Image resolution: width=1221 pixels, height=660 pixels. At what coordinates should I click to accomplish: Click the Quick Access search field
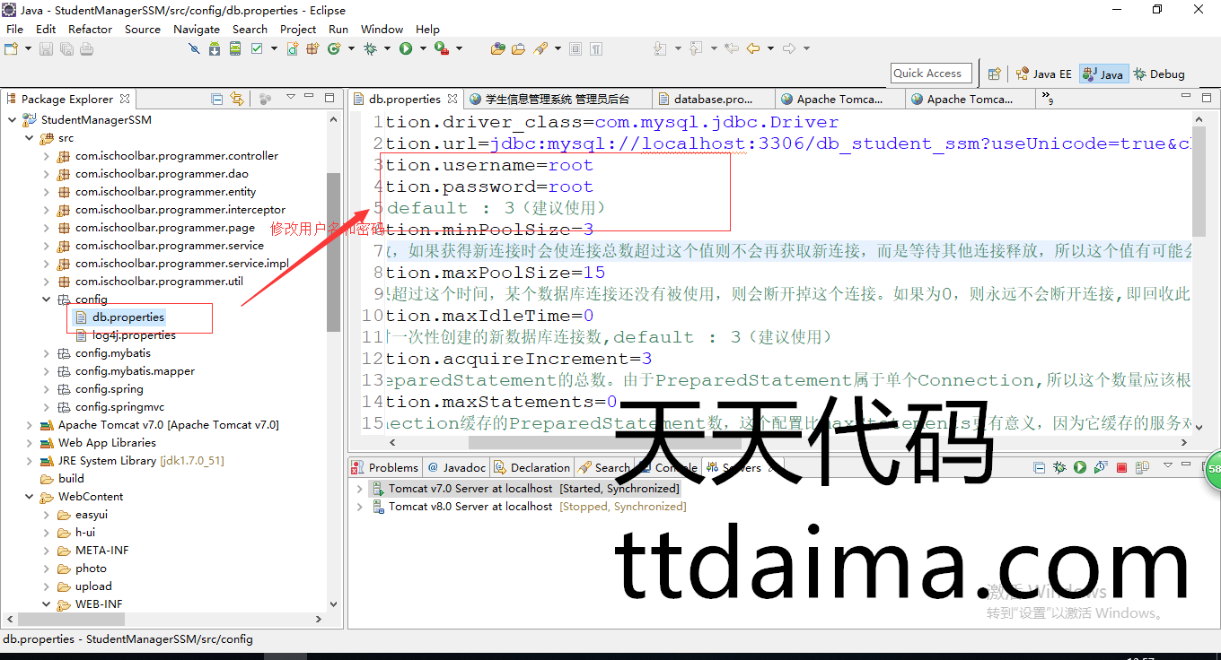[927, 74]
